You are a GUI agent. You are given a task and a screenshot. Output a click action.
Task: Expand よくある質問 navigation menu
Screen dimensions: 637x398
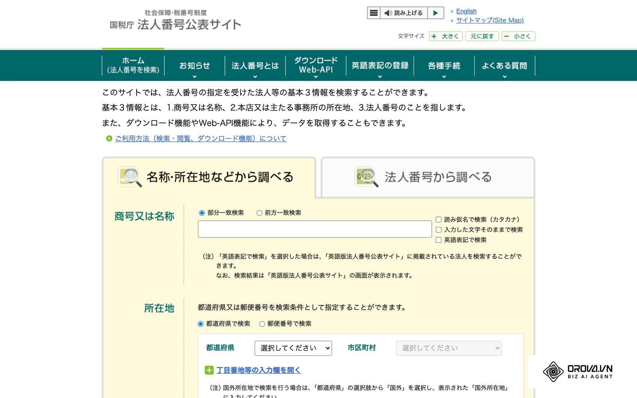point(504,66)
